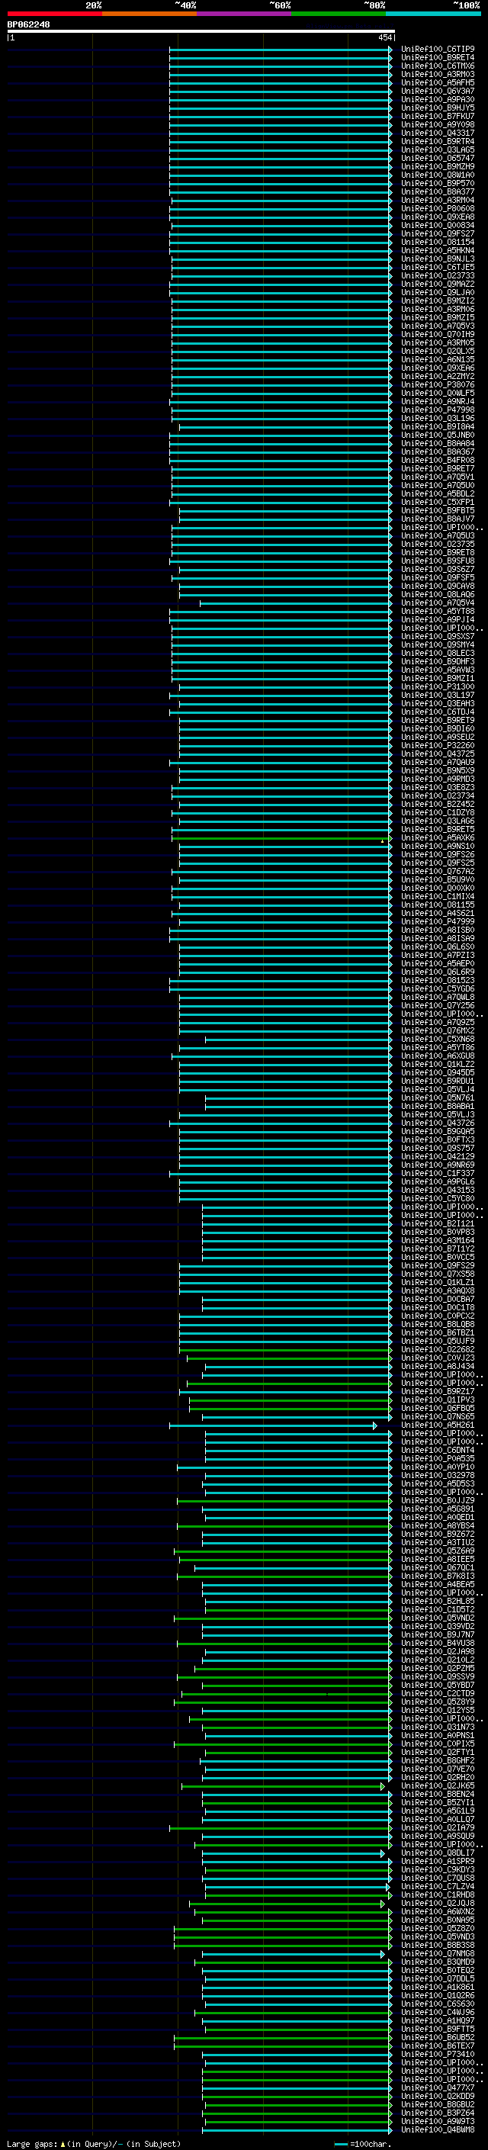Select label UniRef100_C6DNT4
This screenshot has width=488, height=2150.
point(438,1451)
